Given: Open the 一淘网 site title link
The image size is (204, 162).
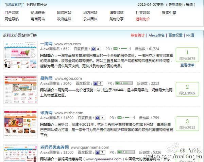Looking at the screenshot, I should coord(46,44).
